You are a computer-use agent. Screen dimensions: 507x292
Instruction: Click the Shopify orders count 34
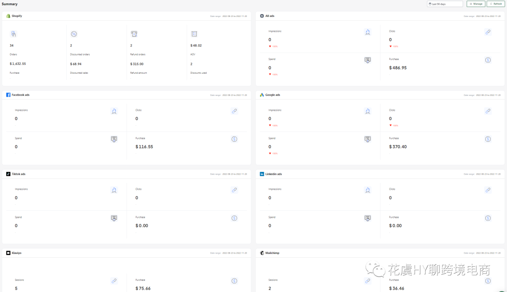point(12,46)
